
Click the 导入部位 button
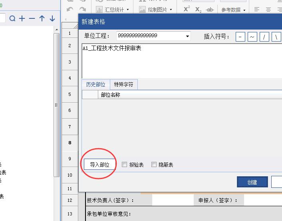coord(99,165)
